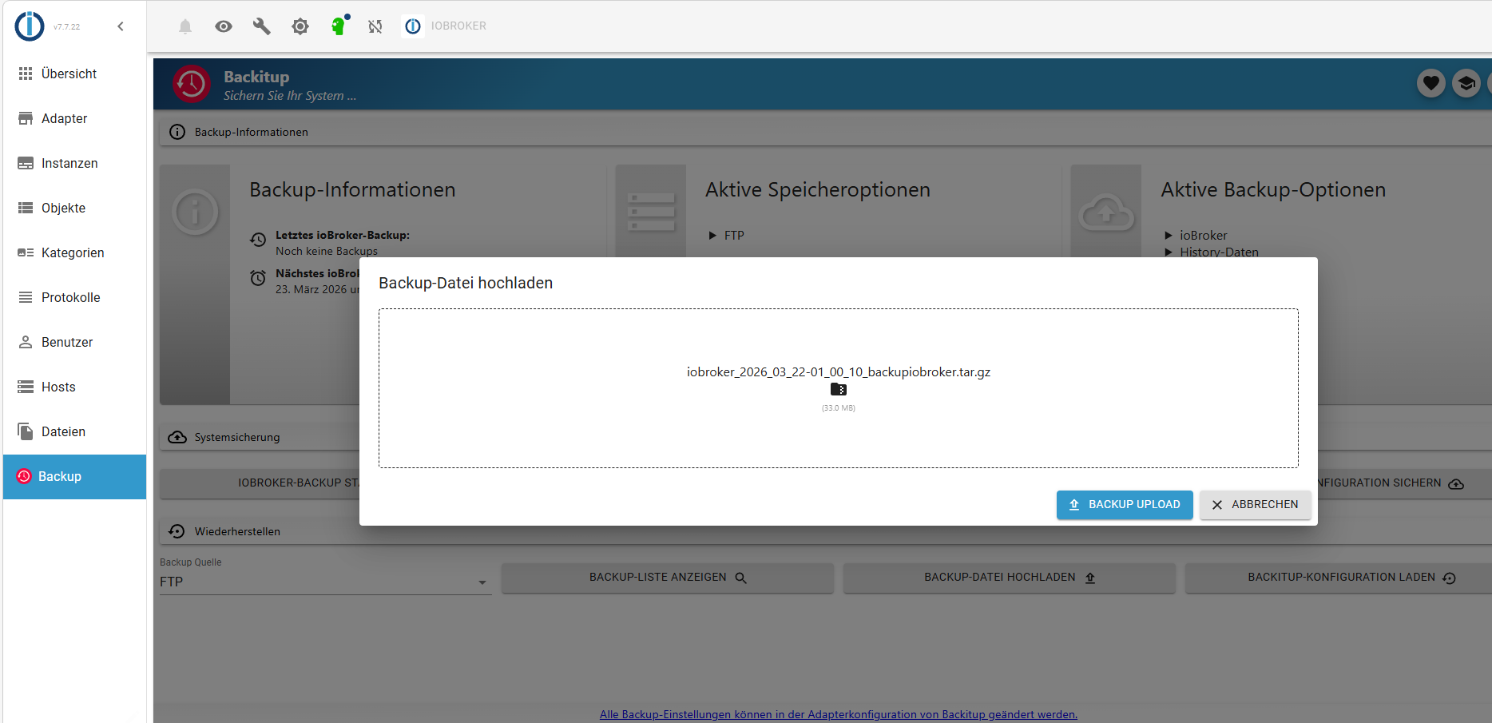The height and width of the screenshot is (723, 1492).
Task: Click the uploaded tar.gz file thumbnail
Action: click(x=839, y=389)
